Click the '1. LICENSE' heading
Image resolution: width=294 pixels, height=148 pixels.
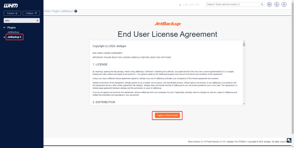coord(100,64)
